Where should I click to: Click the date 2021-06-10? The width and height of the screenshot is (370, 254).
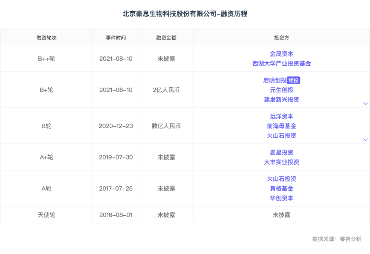pos(116,90)
